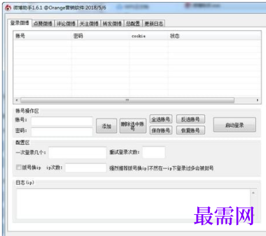Click the 账号 column header
The height and width of the screenshot is (236, 266).
[x=43, y=36]
